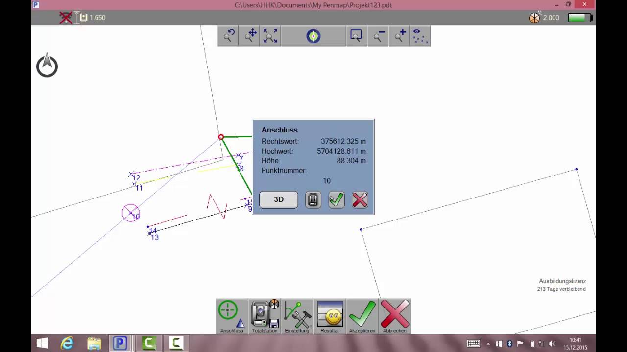Click the Penmap P taskbar icon
The height and width of the screenshot is (352, 627).
click(121, 343)
